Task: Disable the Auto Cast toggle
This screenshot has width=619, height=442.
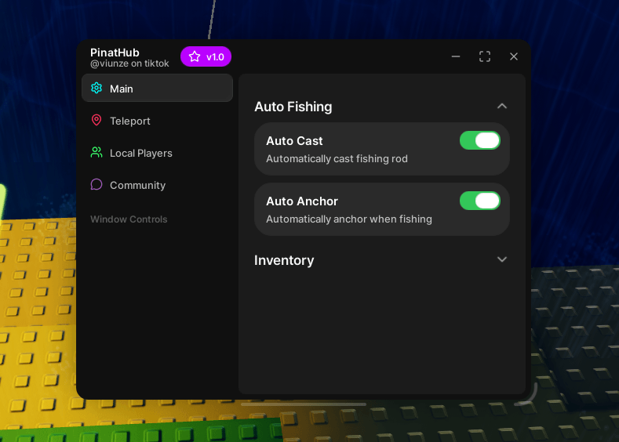Action: pos(480,140)
